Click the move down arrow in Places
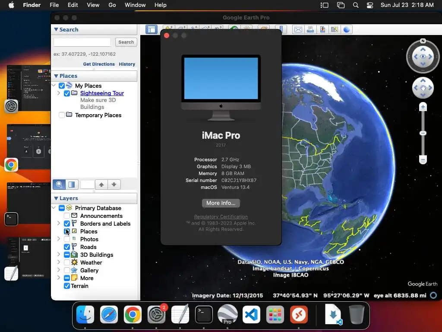The image size is (442, 332). (114, 185)
